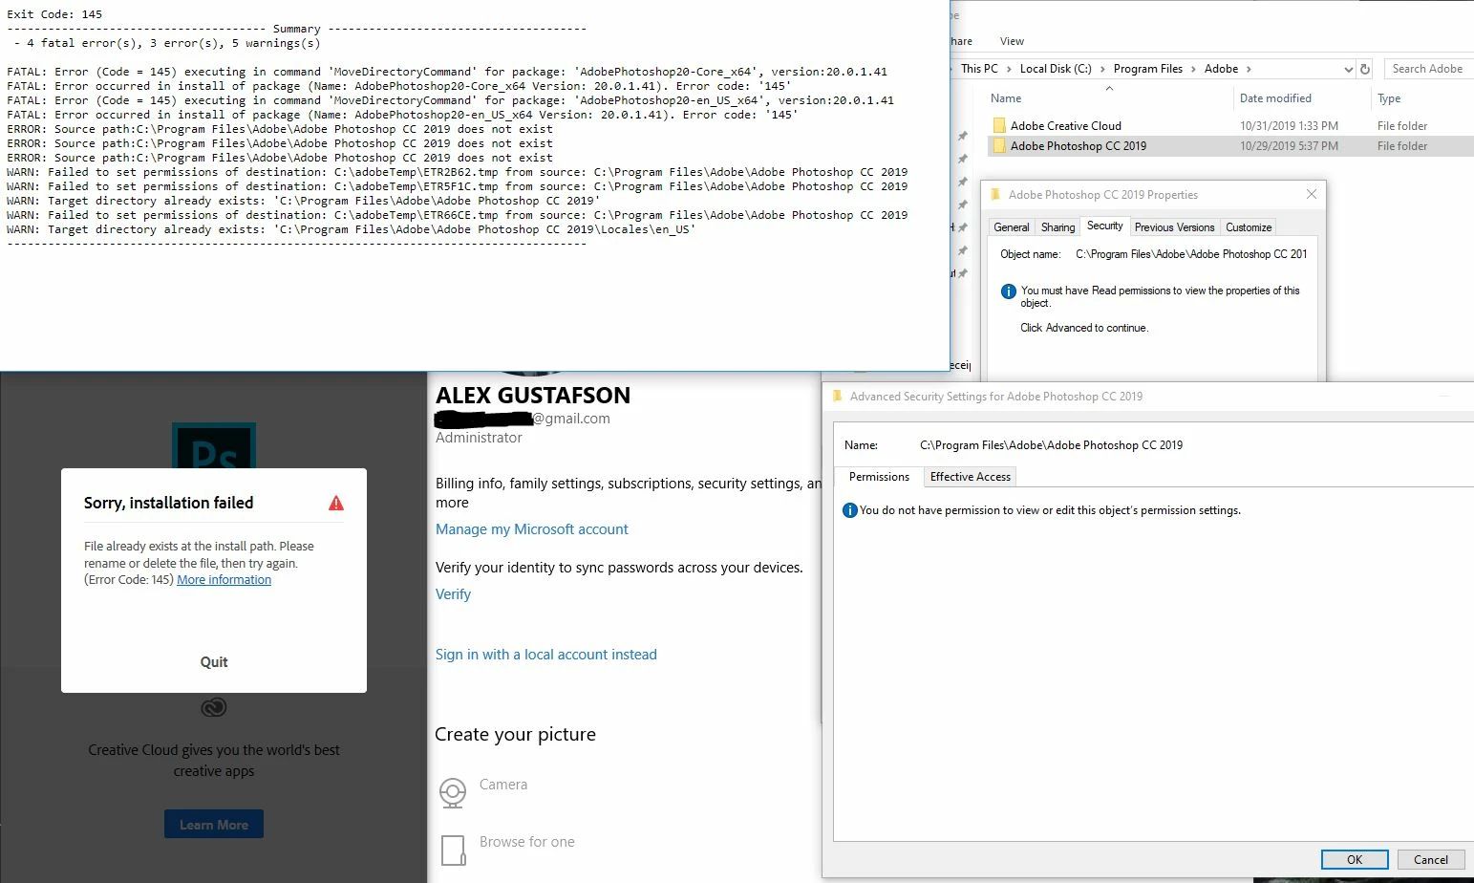The height and width of the screenshot is (883, 1474).
Task: Click the Search Adobe field
Action: pos(1429,69)
